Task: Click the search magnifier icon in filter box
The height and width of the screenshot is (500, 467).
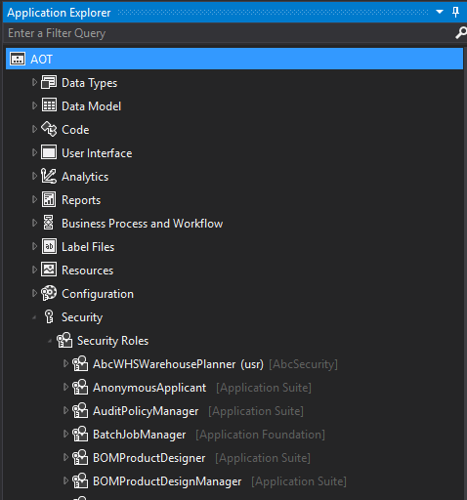Action: (460, 33)
